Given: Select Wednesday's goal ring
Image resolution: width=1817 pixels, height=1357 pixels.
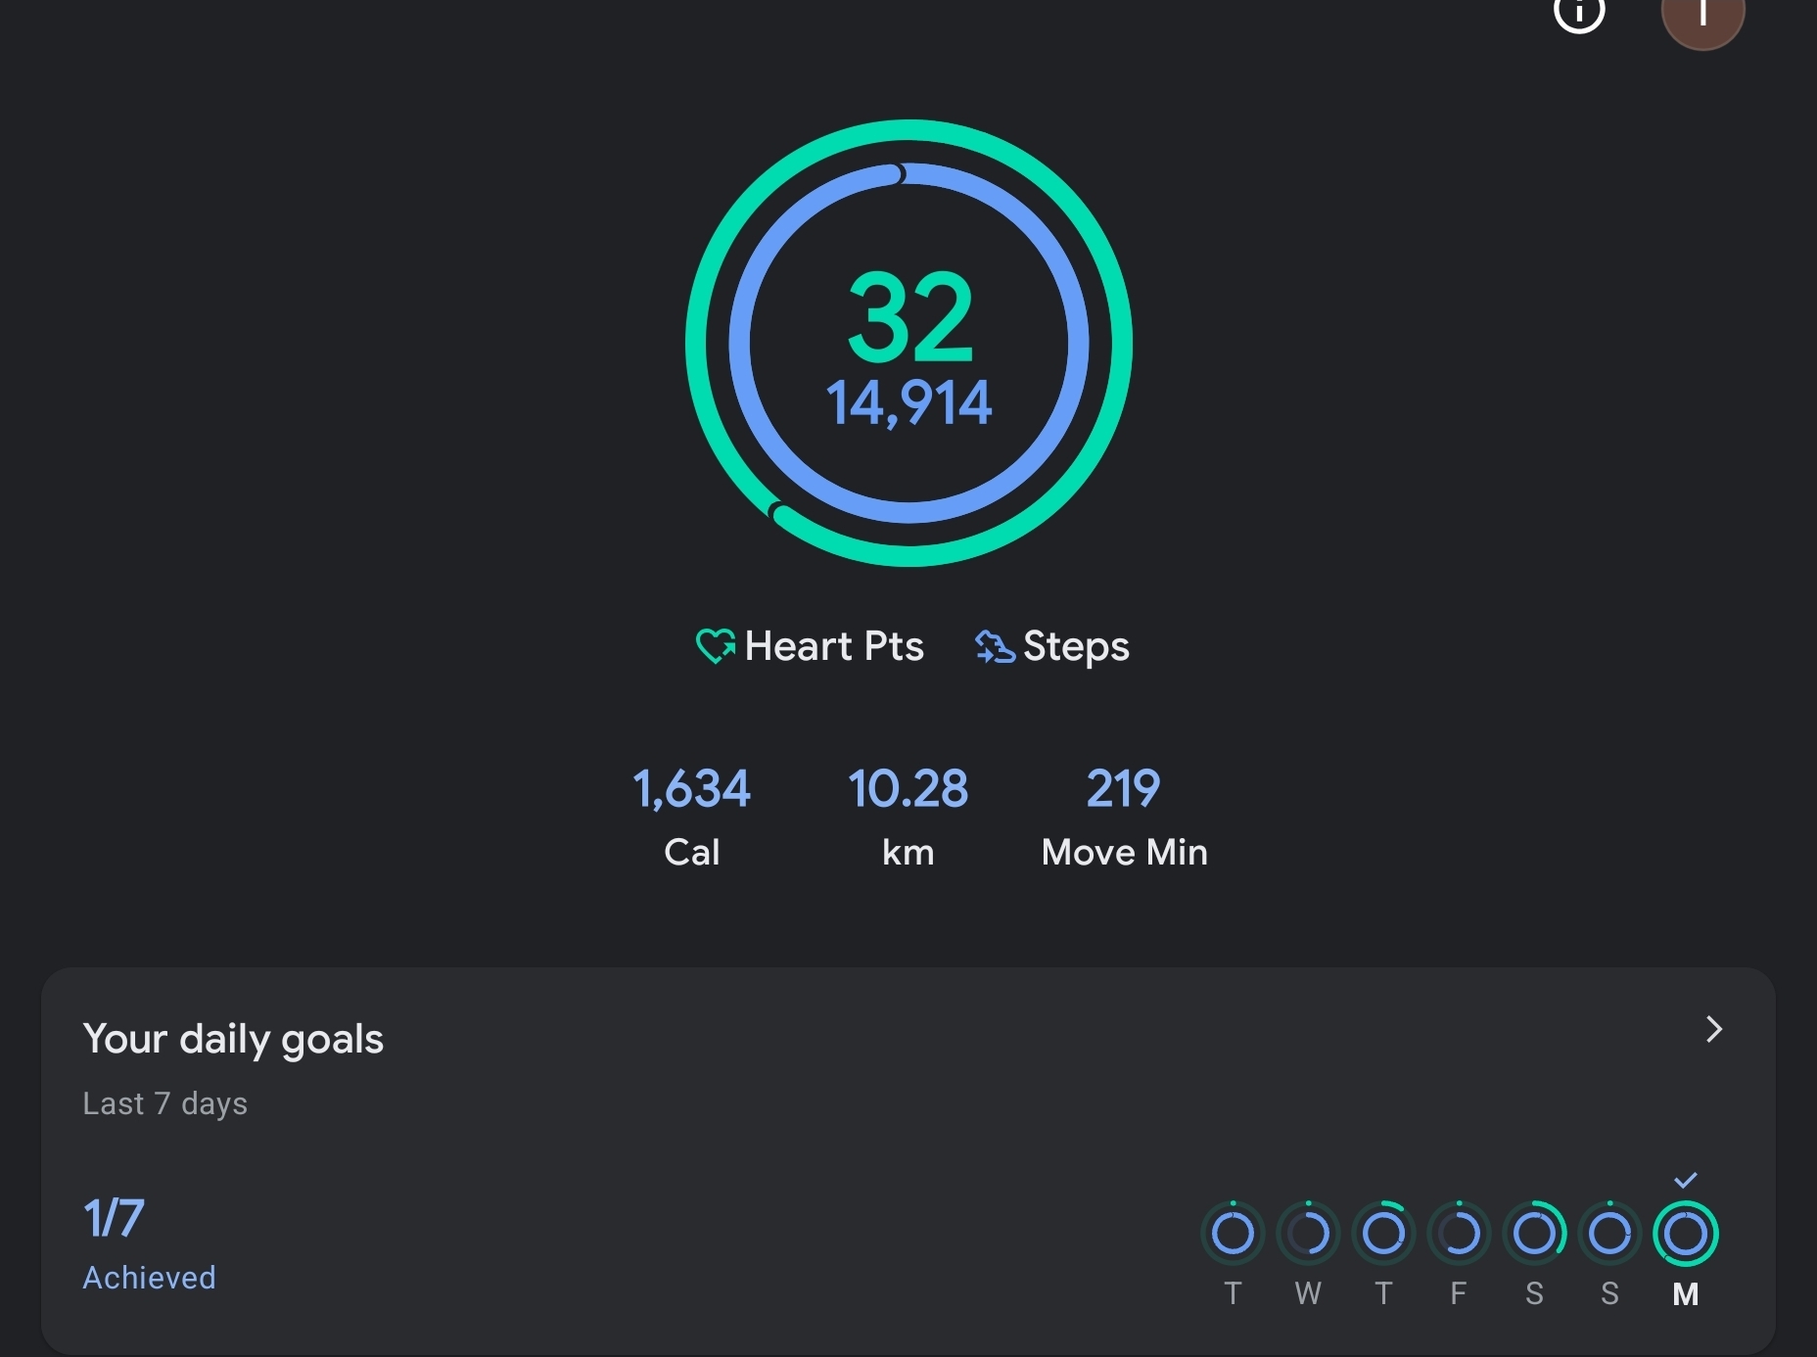Looking at the screenshot, I should 1308,1234.
